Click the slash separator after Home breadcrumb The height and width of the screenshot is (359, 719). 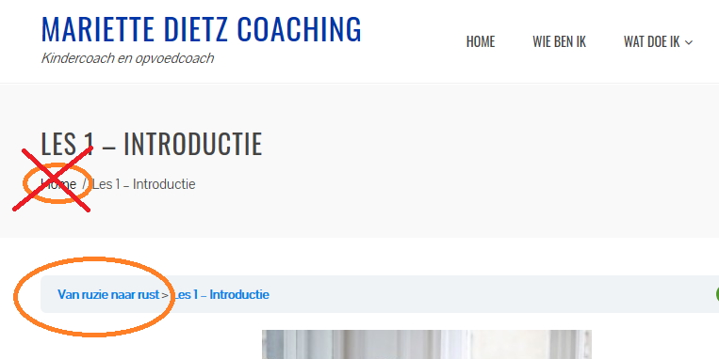click(85, 184)
